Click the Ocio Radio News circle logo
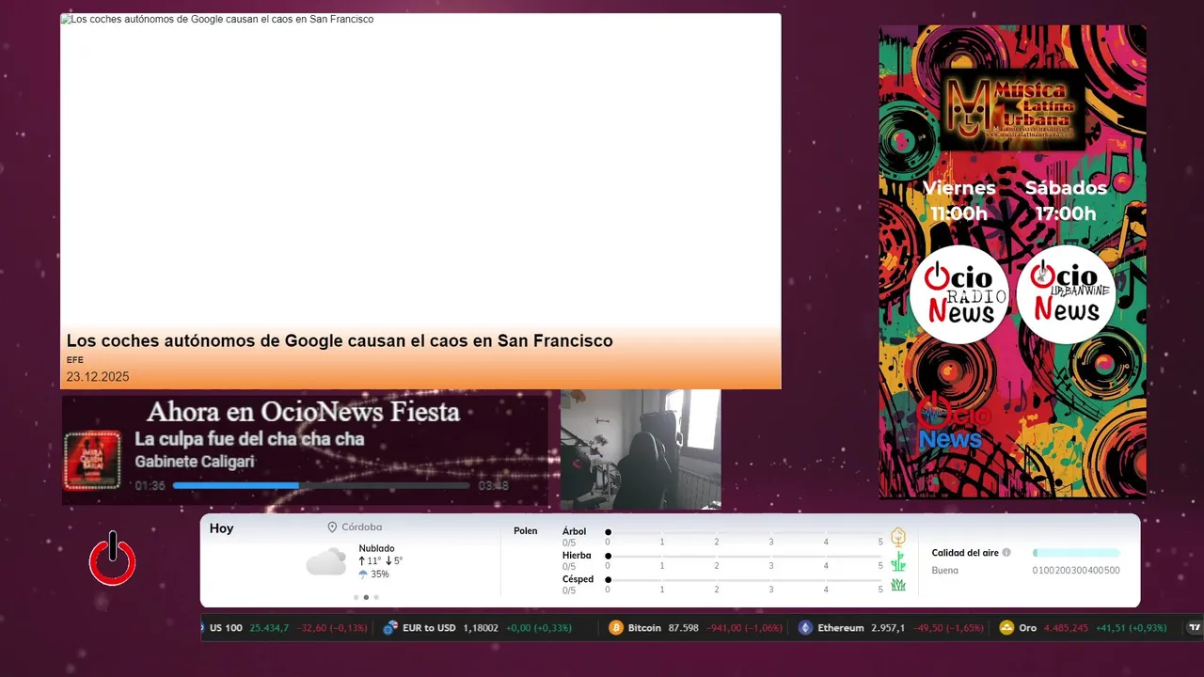Viewport: 1204px width, 677px height. 958,295
